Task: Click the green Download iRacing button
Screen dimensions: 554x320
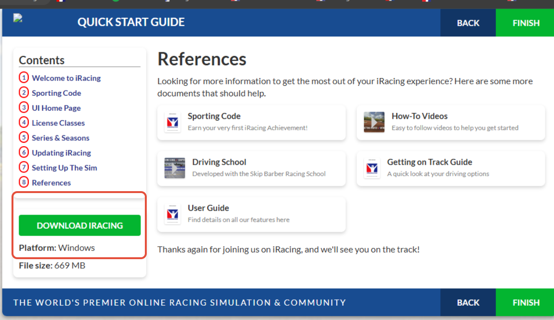Action: (80, 225)
